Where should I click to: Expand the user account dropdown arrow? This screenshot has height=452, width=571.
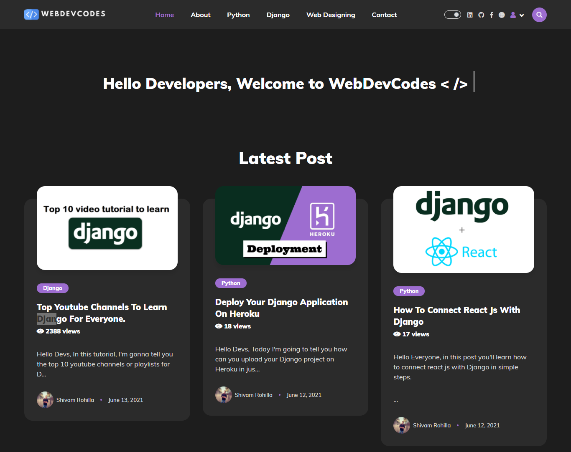point(522,15)
